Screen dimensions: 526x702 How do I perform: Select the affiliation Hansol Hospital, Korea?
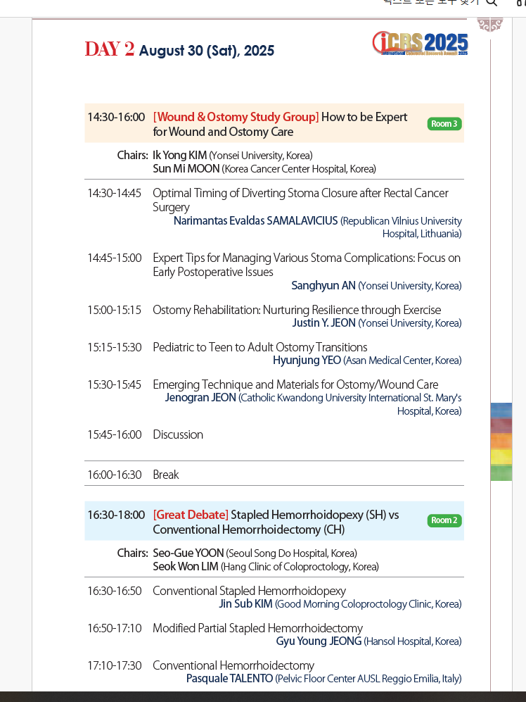413,641
